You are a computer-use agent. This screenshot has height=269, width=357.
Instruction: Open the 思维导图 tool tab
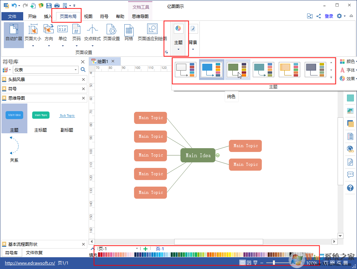coord(140,16)
